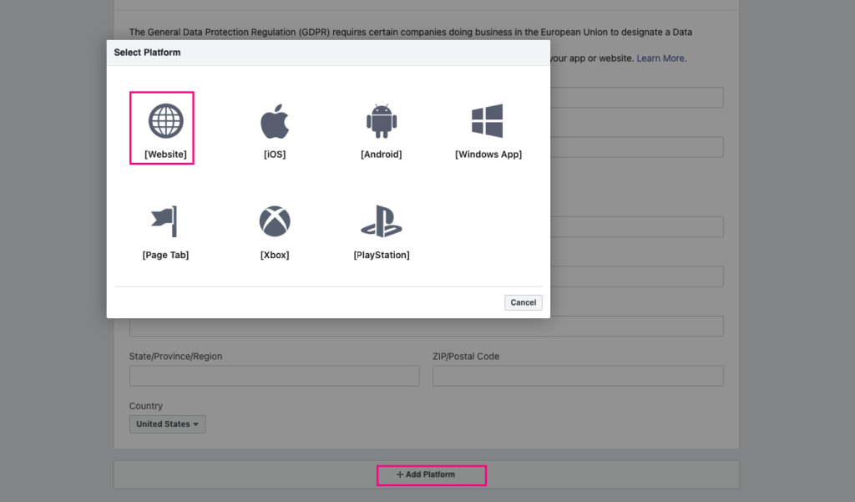Open the United States country dropdown
This screenshot has width=855, height=502.
click(x=167, y=424)
